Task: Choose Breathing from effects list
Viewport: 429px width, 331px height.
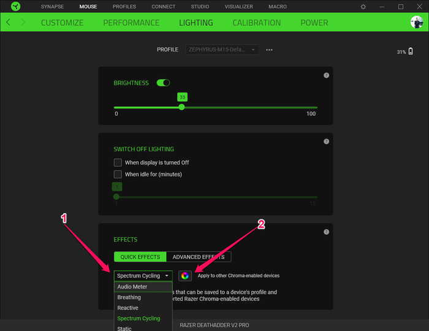Action: (x=143, y=297)
